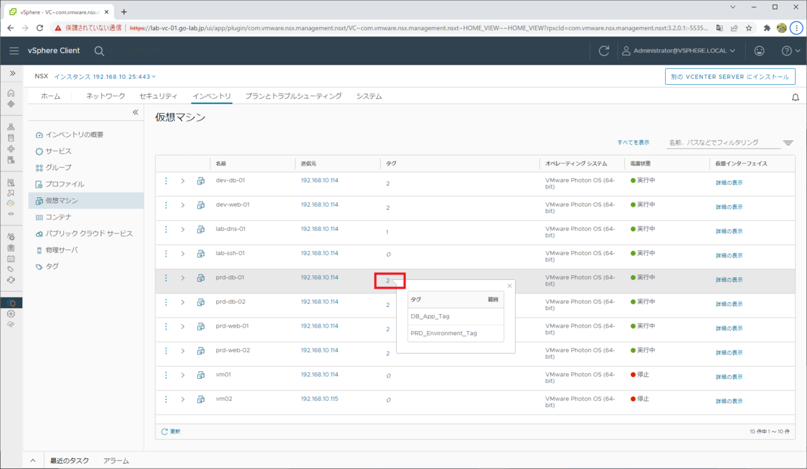The image size is (807, 469).
Task: Click 詳細の表示 for dev-web-01
Action: pyautogui.click(x=729, y=207)
